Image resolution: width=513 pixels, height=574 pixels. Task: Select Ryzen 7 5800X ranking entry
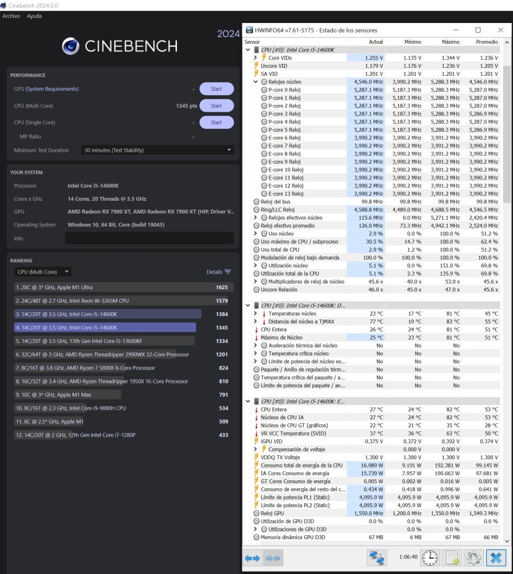tap(124, 368)
